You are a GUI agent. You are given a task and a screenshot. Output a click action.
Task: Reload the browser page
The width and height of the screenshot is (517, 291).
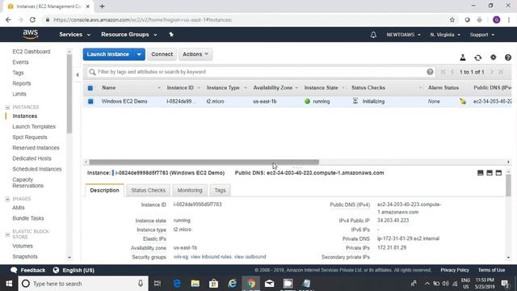[32, 19]
